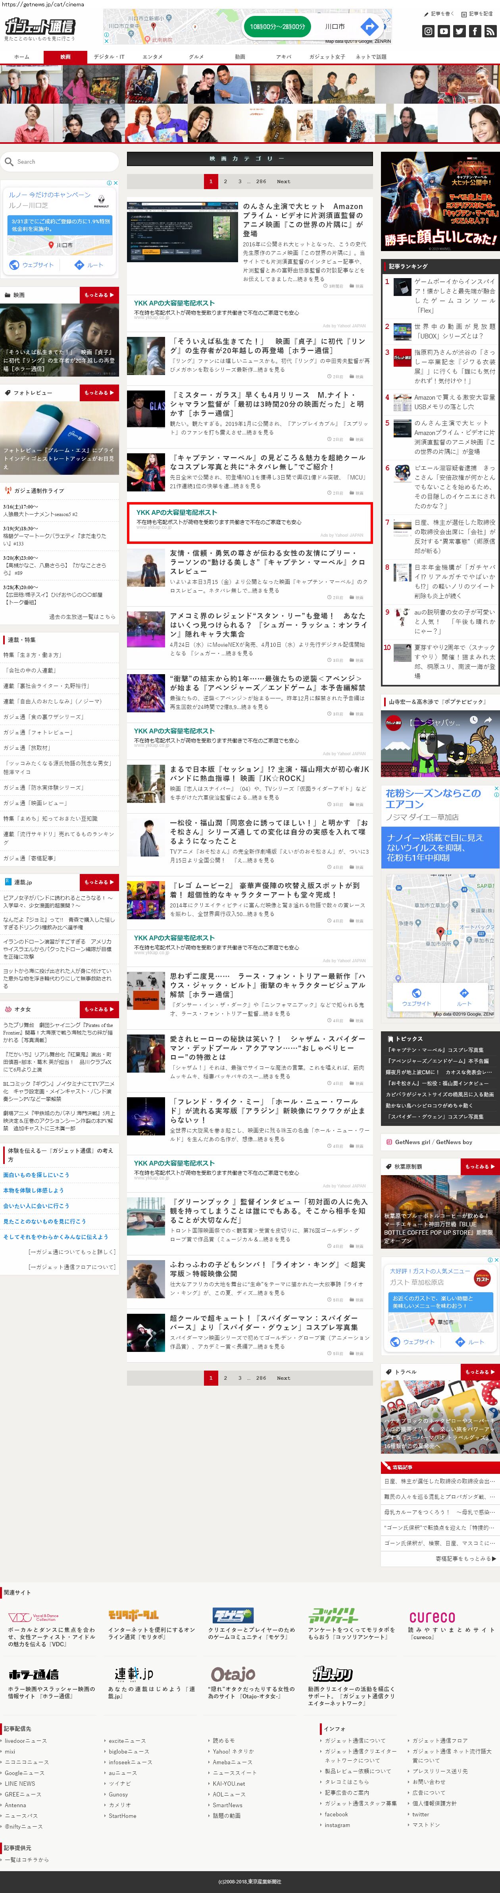
Task: Open the cureco related site logo
Action: click(x=432, y=1616)
